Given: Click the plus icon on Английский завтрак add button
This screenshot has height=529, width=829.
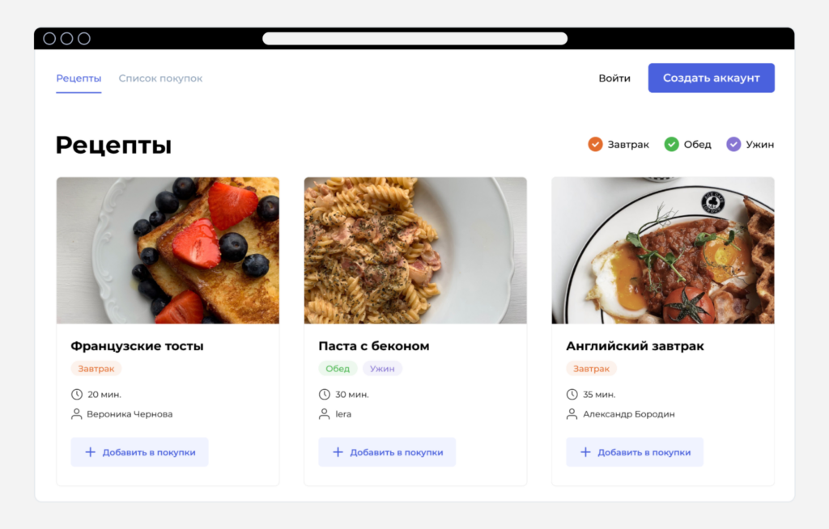Looking at the screenshot, I should tap(585, 451).
